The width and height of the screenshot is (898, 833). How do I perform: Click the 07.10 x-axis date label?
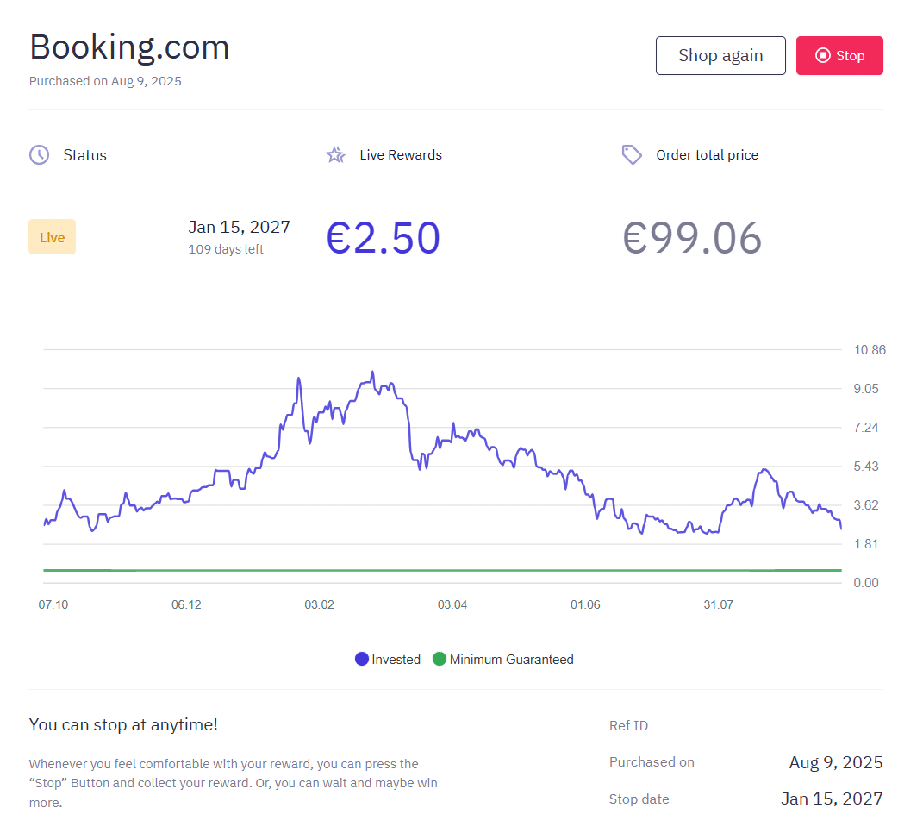pyautogui.click(x=53, y=605)
